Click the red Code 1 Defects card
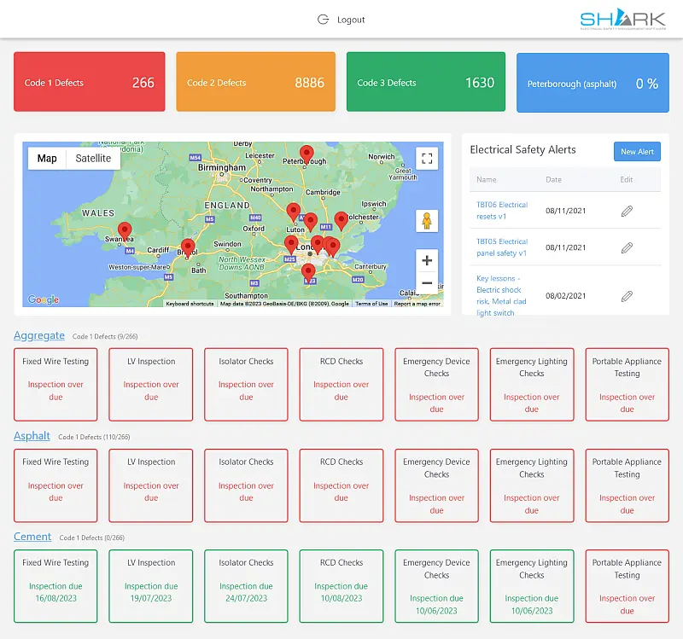Image resolution: width=683 pixels, height=639 pixels. click(89, 82)
